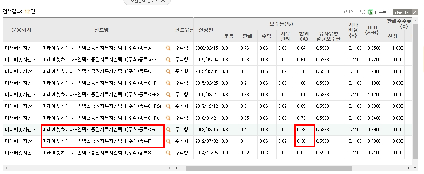The image size is (424, 174).
Task: Click the 다운로드 link text
Action: [x=382, y=12]
